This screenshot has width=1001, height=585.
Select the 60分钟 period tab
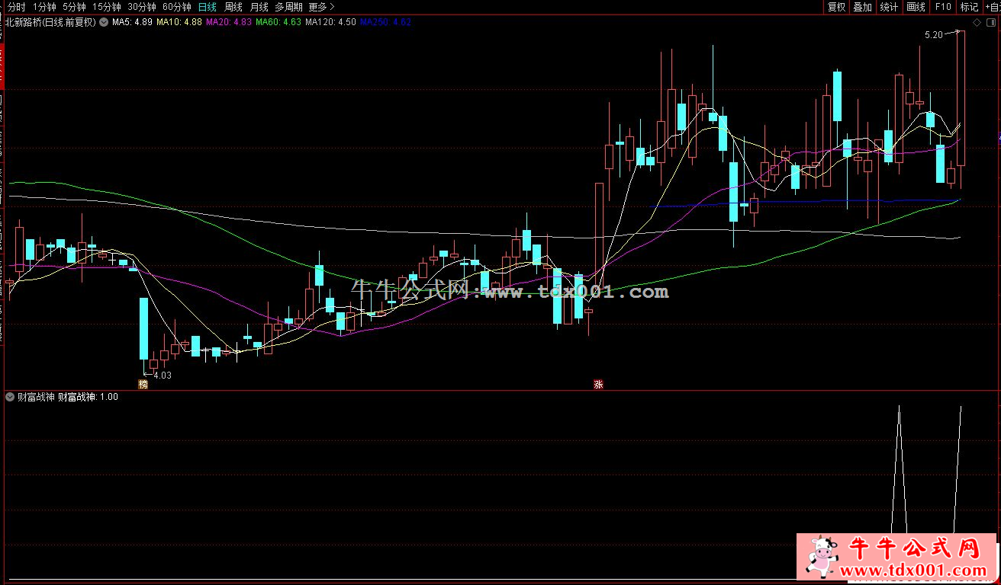(177, 7)
